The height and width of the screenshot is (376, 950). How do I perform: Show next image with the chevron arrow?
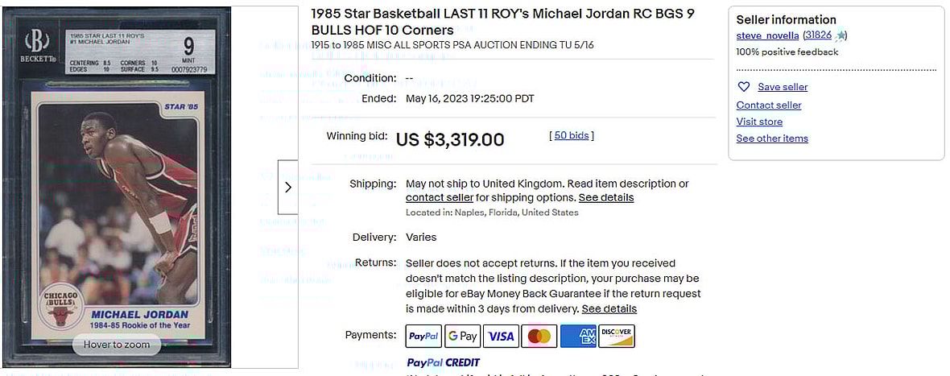(x=288, y=187)
